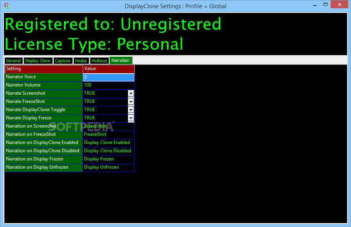351x227 pixels.
Task: Expand Narrate DisplayClone Toggle dropdown arrow
Action: [x=131, y=110]
